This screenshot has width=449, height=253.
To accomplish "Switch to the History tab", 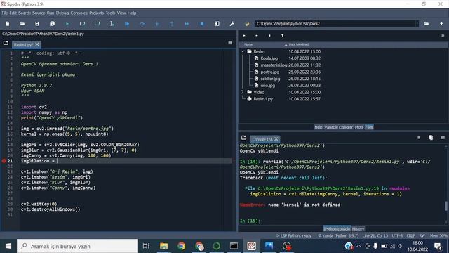I will coord(358,228).
